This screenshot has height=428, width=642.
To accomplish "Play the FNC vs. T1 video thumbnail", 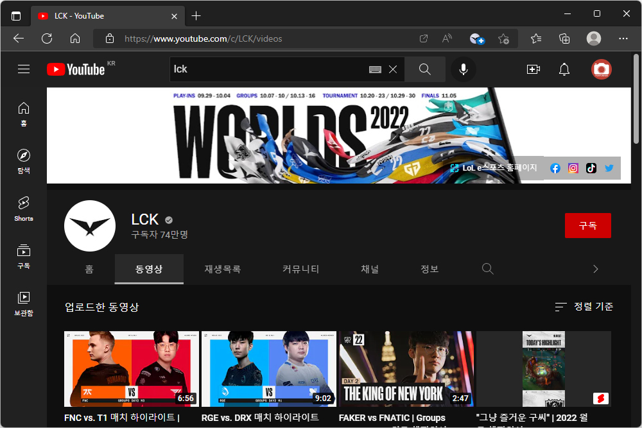I will pos(132,369).
